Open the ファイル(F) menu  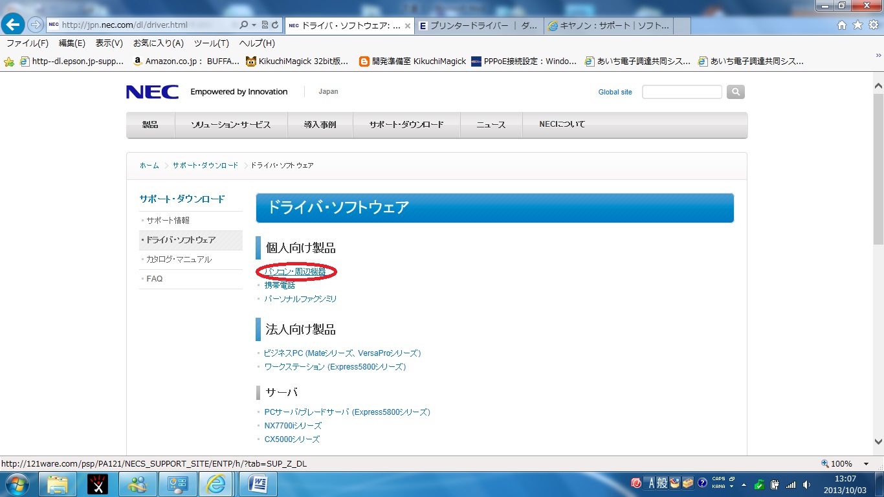coord(27,43)
